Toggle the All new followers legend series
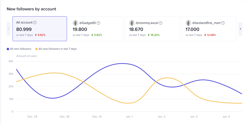Screen dimensions: 248x124 [21, 49]
